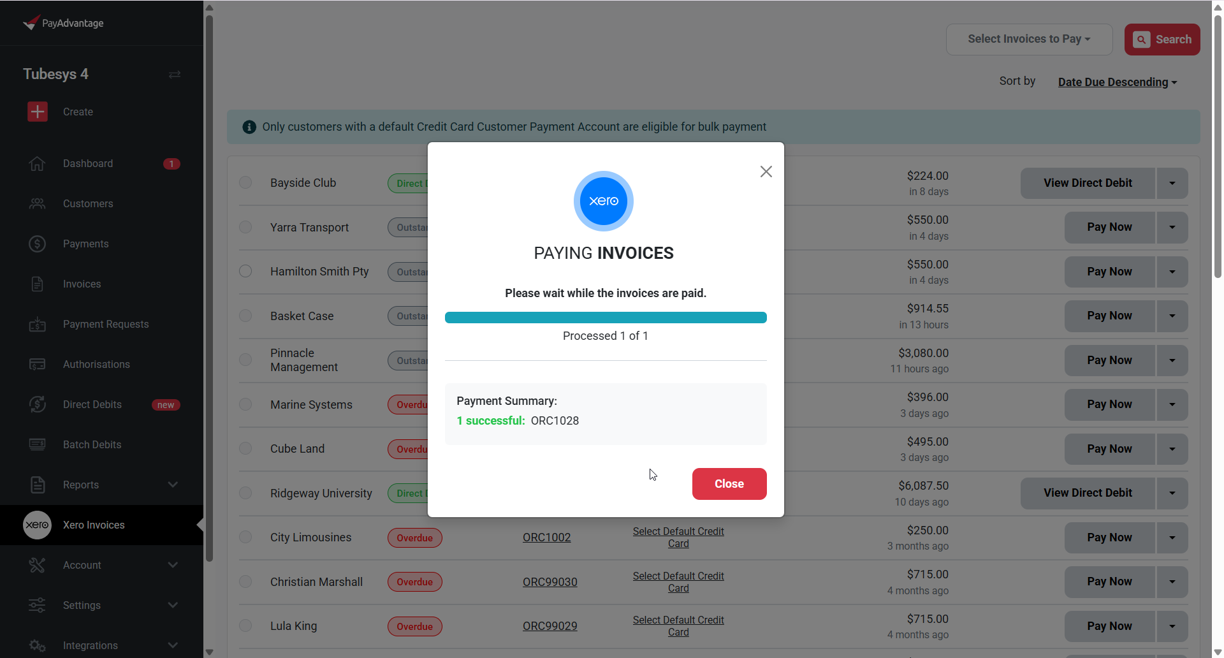
Task: Select the Basket Case invoice radio
Action: pyautogui.click(x=245, y=316)
